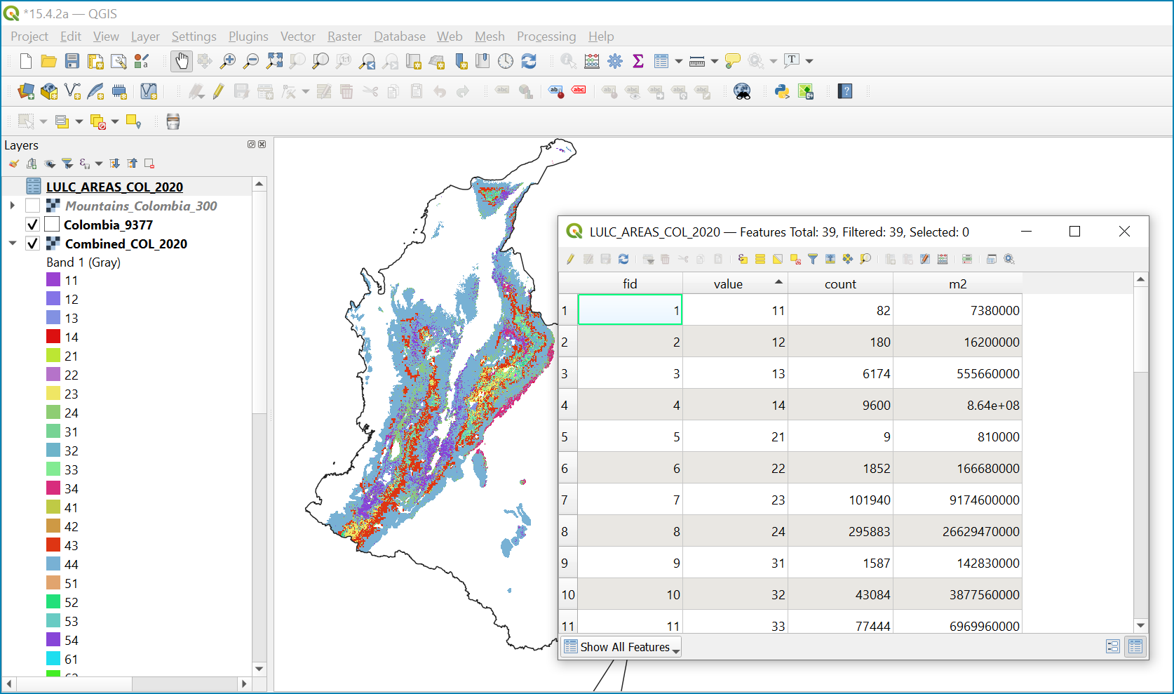1174x694 pixels.
Task: Click the m2 cell 9174600000
Action: pos(957,500)
